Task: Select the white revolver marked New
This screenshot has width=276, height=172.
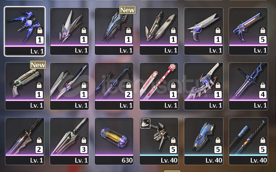Action: pos(25,86)
